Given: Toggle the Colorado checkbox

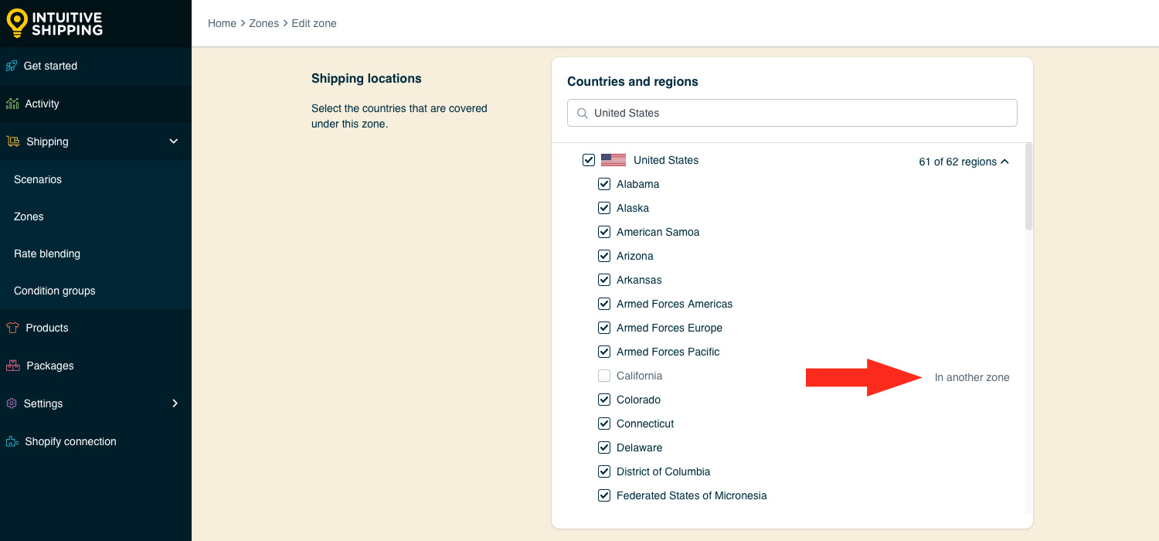Looking at the screenshot, I should (x=604, y=400).
